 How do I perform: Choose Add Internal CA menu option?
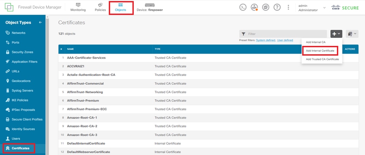(x=316, y=42)
